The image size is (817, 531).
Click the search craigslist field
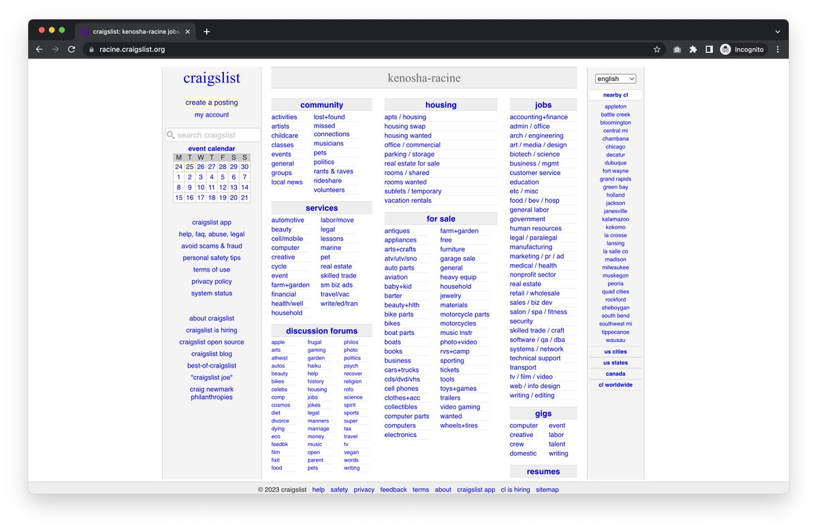coord(212,135)
